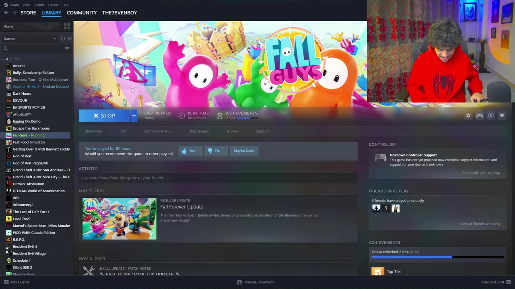Open the Games menu
Screen dimensions: 515x289
(53, 5)
